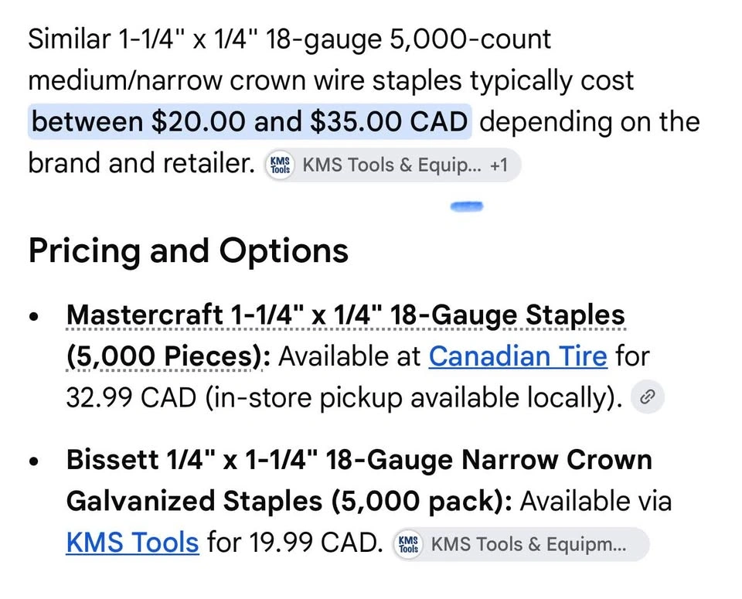
Task: Open the blue KMS Tools hyperlink
Action: (132, 543)
